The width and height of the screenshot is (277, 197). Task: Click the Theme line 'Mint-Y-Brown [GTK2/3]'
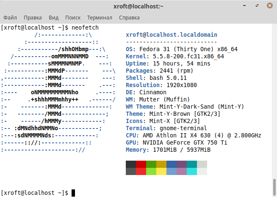coord(185,114)
